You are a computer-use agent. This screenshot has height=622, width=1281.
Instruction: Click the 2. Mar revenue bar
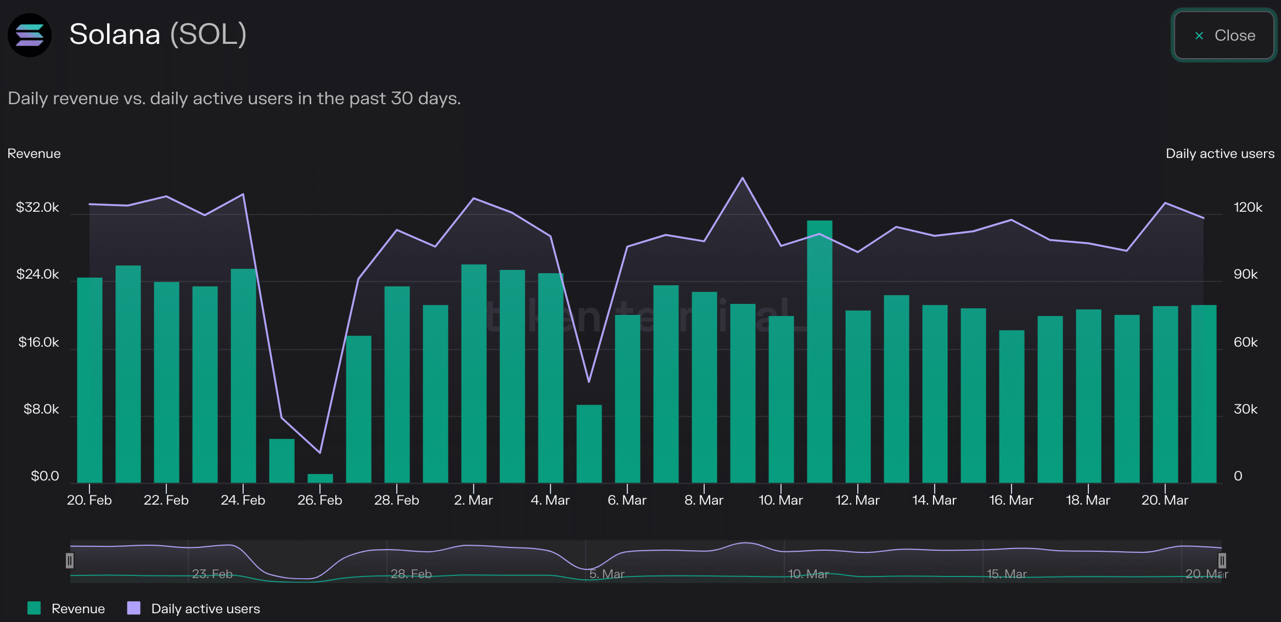pos(474,373)
